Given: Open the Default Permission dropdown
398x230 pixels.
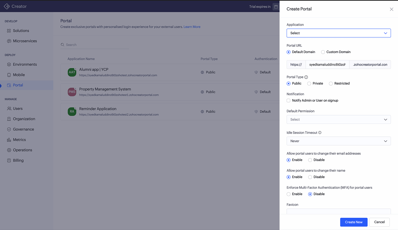Looking at the screenshot, I should [339, 119].
